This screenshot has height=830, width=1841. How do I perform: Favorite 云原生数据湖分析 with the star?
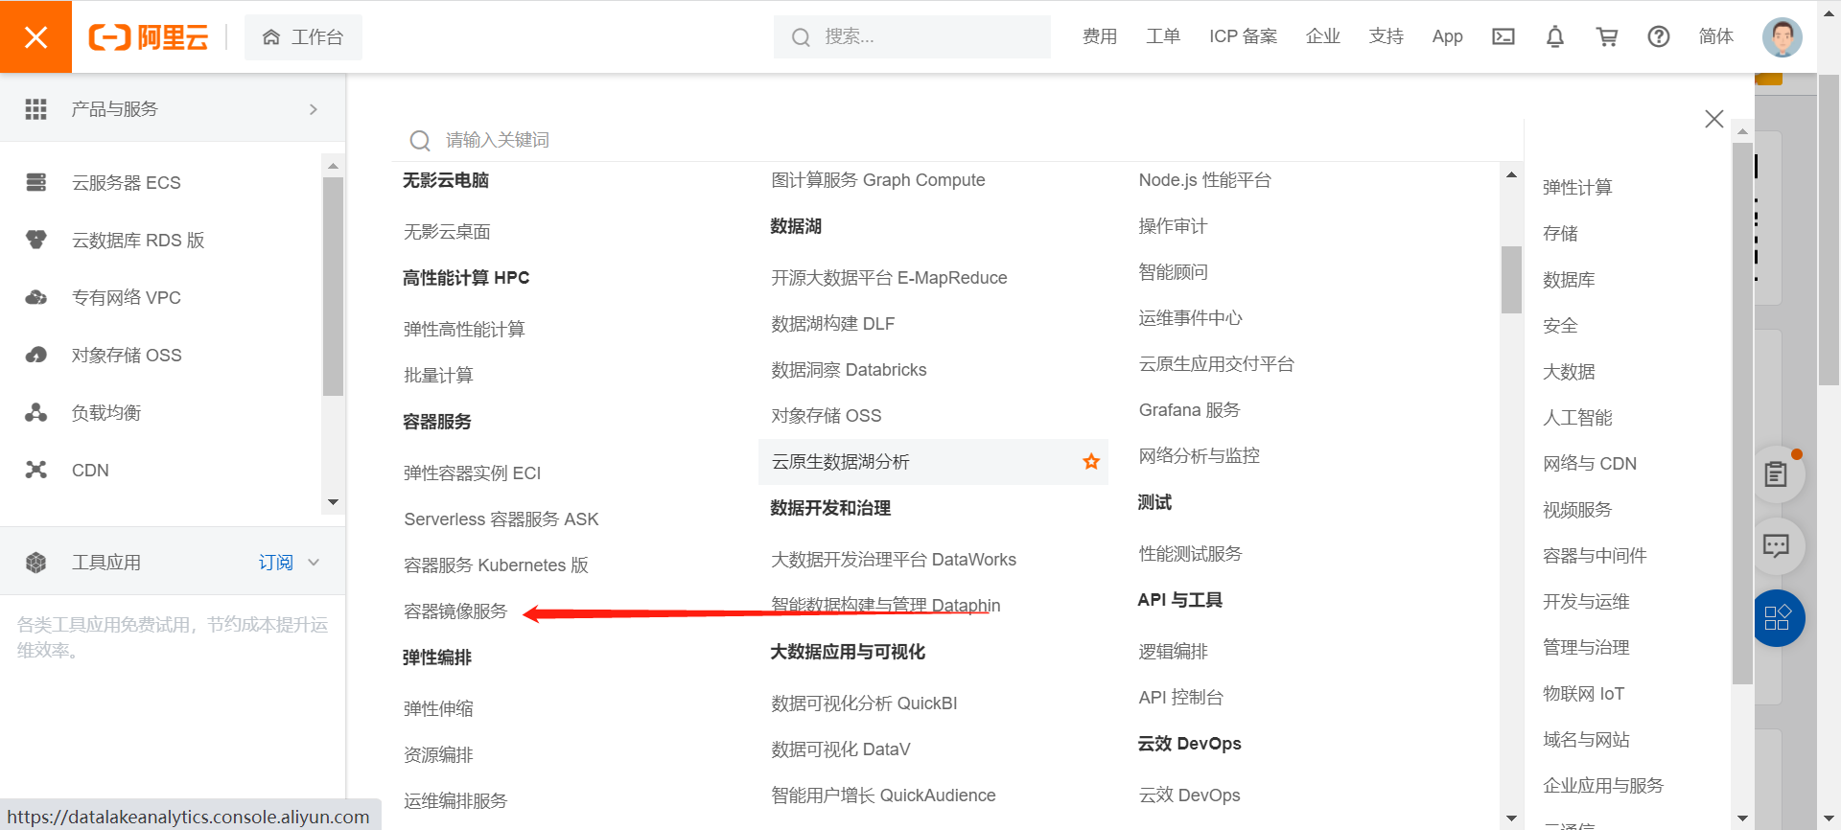point(1090,462)
